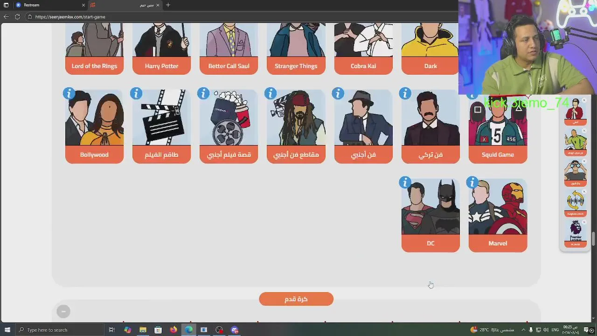Select the Lord of the Rings category

[x=95, y=49]
